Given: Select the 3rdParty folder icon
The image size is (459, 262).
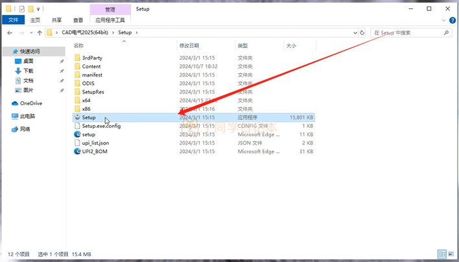Looking at the screenshot, I should click(77, 58).
